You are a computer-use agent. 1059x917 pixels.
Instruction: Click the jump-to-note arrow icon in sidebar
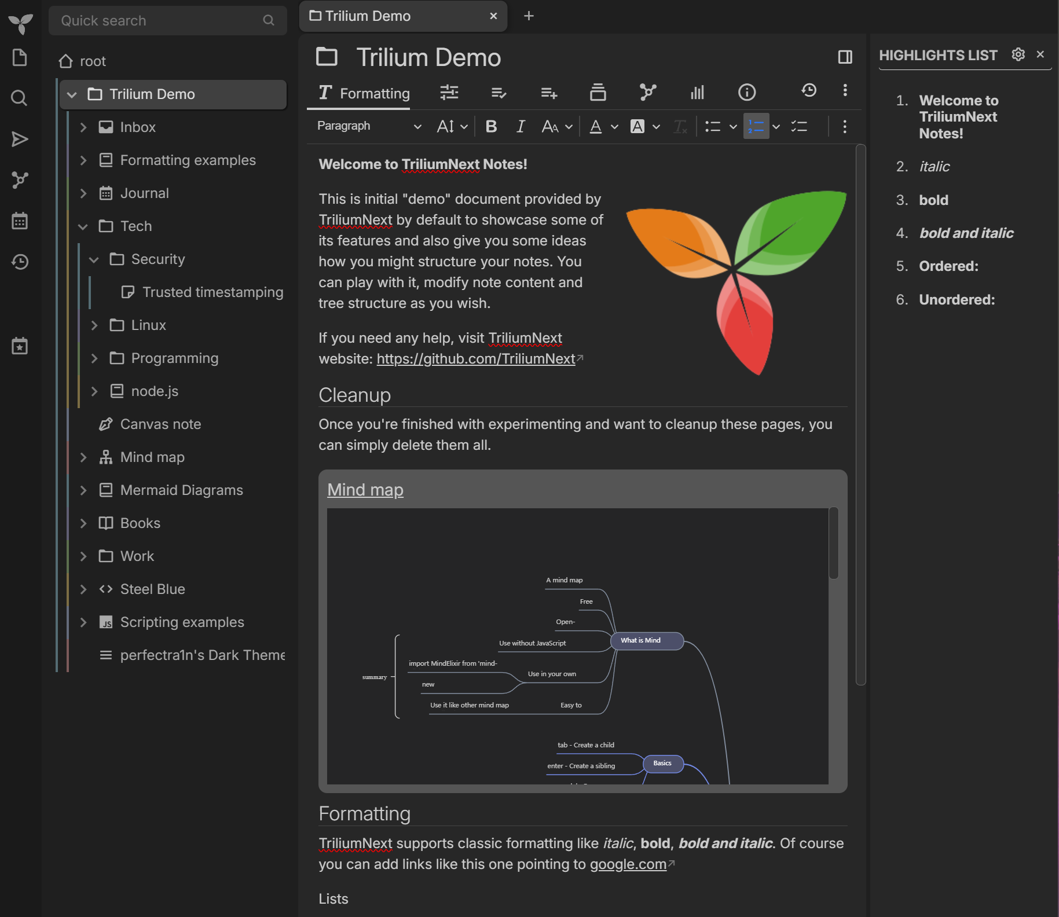pos(20,139)
